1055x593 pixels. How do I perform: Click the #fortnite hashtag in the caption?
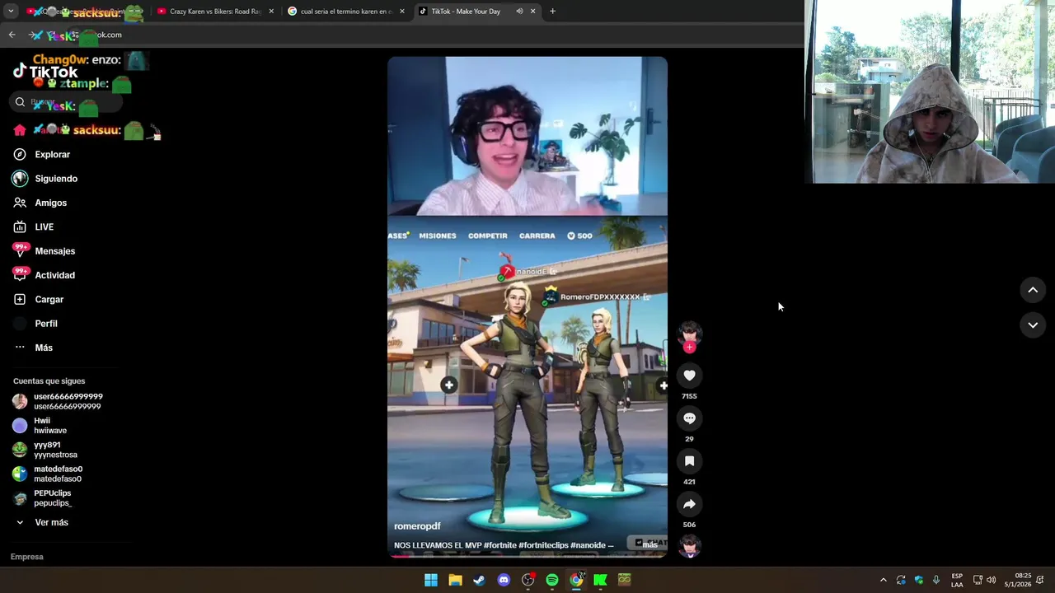point(500,545)
